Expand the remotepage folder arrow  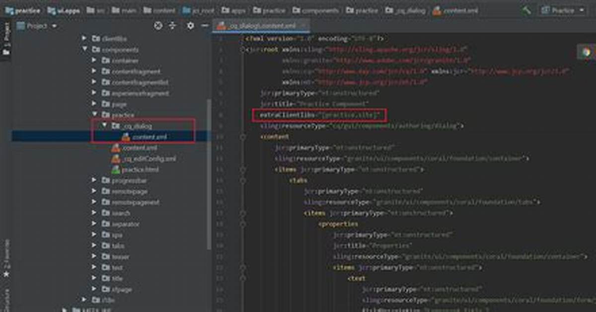[94, 191]
